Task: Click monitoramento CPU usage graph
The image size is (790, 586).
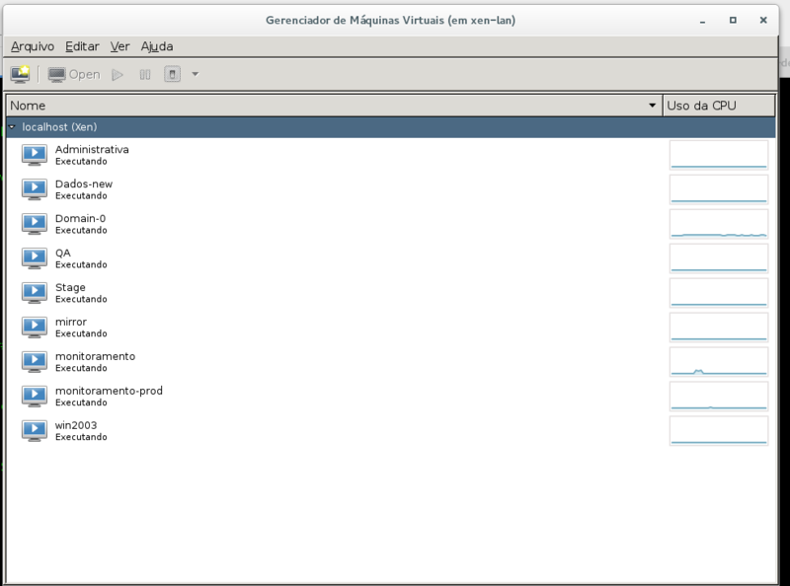Action: pyautogui.click(x=719, y=361)
